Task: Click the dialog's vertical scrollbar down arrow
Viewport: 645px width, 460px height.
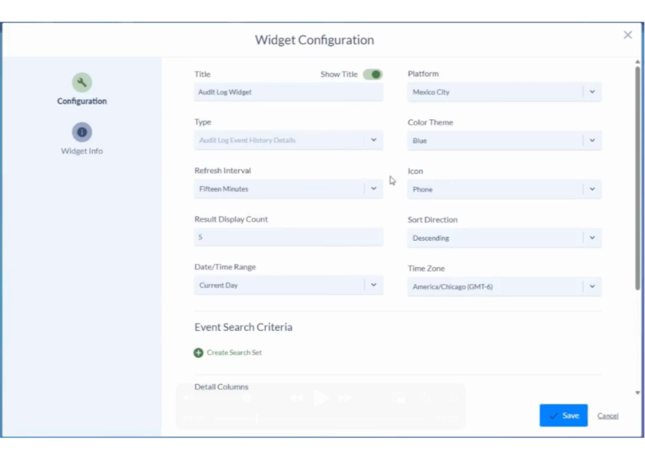Action: pos(637,393)
